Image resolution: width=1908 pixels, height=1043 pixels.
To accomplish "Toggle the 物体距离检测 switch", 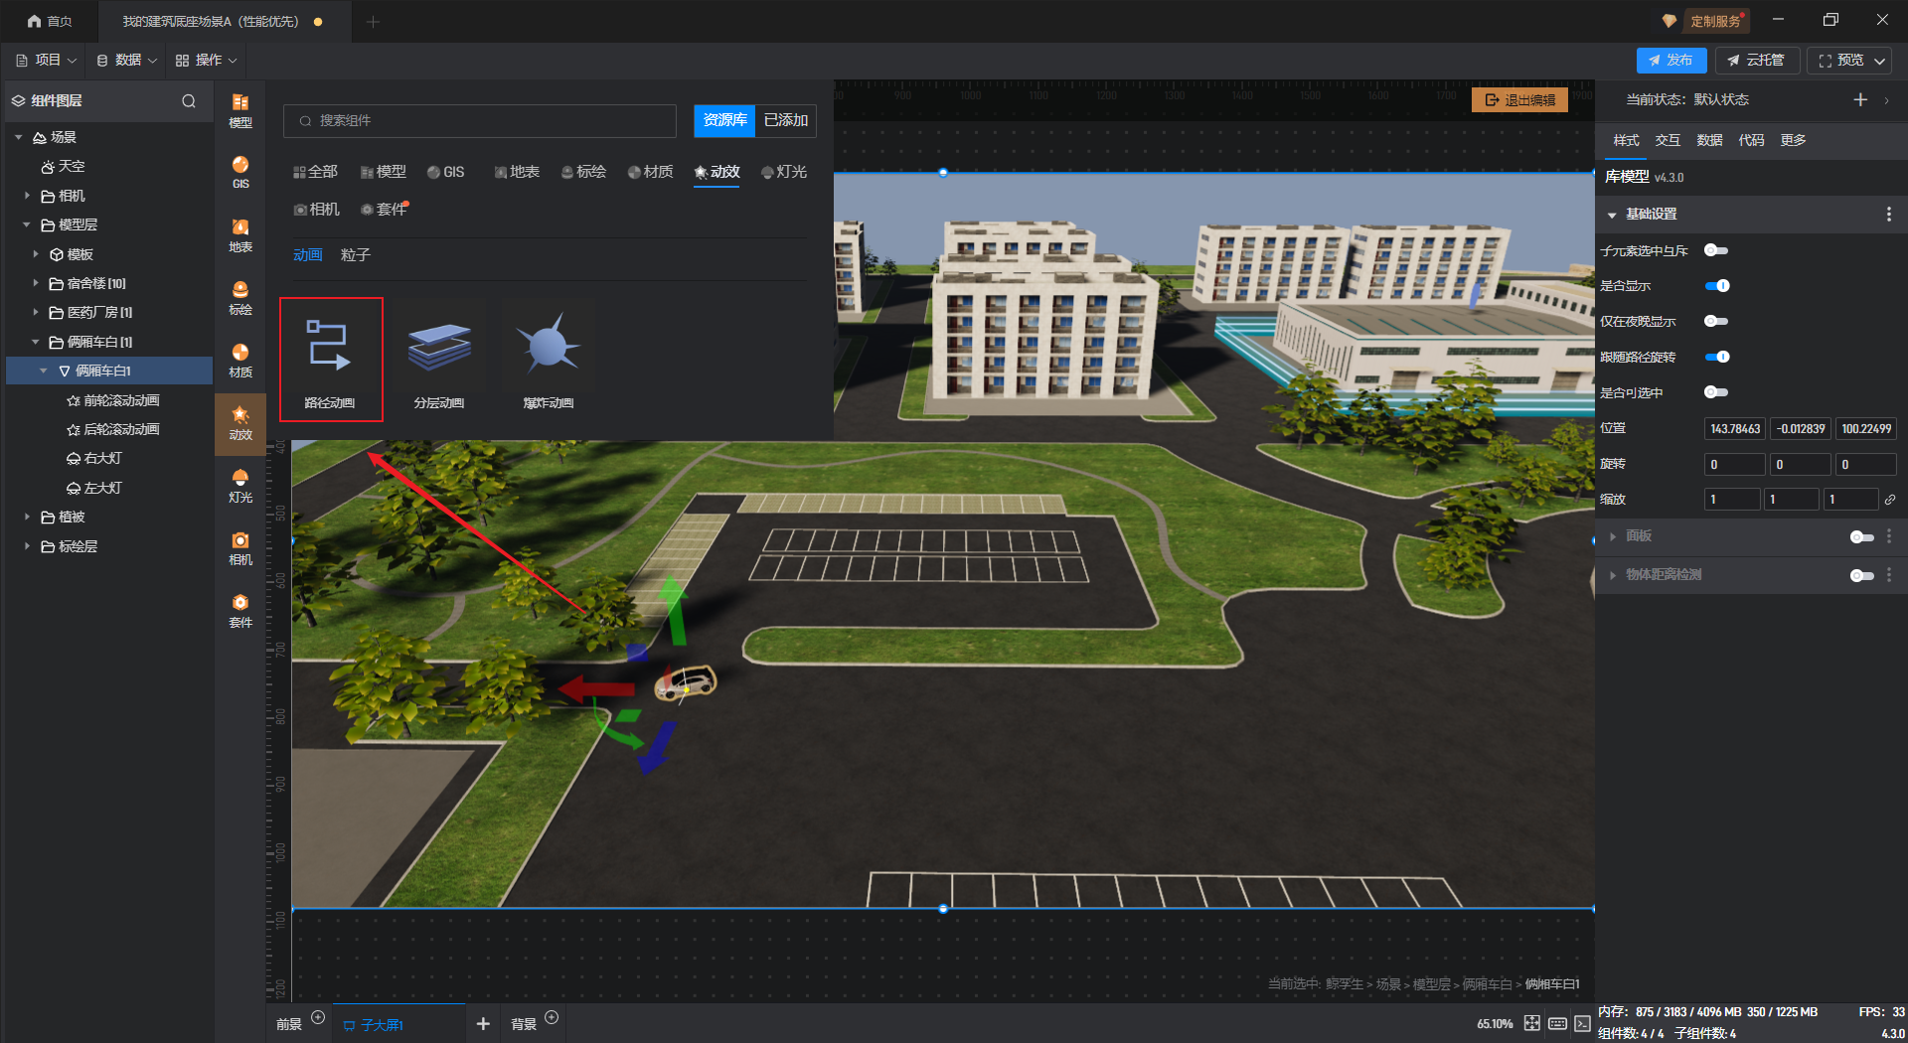I will coord(1861,575).
